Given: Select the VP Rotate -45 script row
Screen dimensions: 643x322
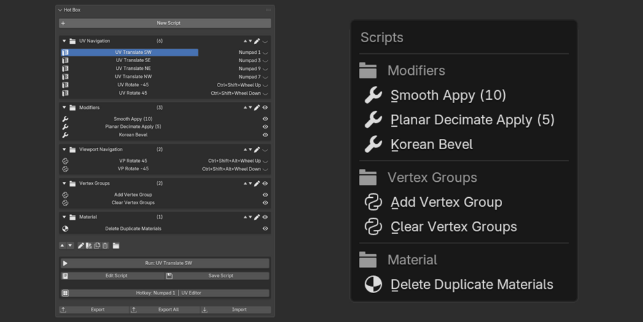Looking at the screenshot, I should (x=130, y=169).
